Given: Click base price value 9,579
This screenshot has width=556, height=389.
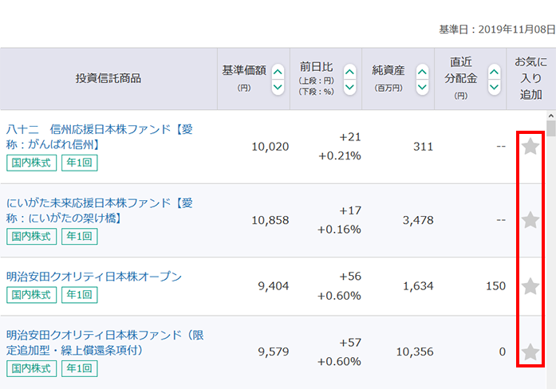Looking at the screenshot, I should click(x=274, y=352).
